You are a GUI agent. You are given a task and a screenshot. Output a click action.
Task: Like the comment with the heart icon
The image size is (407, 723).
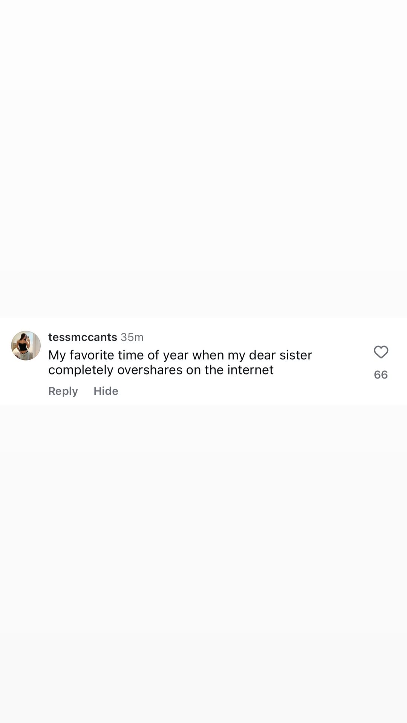381,352
